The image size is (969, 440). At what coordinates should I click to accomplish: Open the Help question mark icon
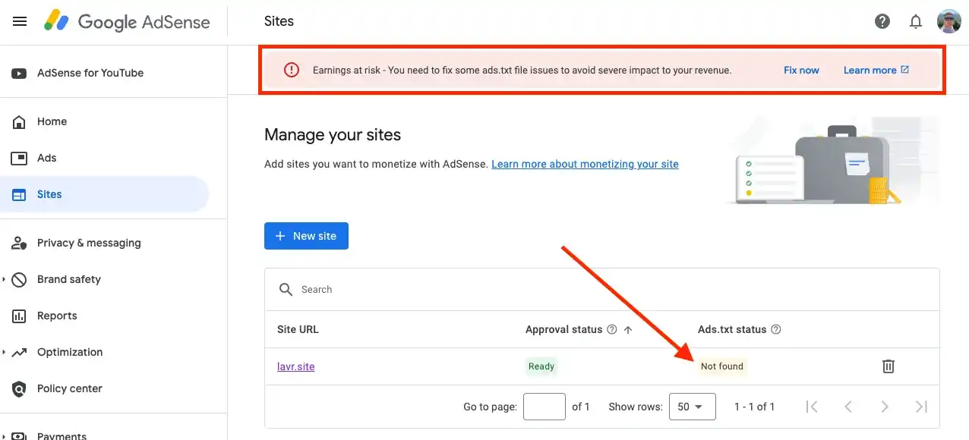click(x=882, y=21)
